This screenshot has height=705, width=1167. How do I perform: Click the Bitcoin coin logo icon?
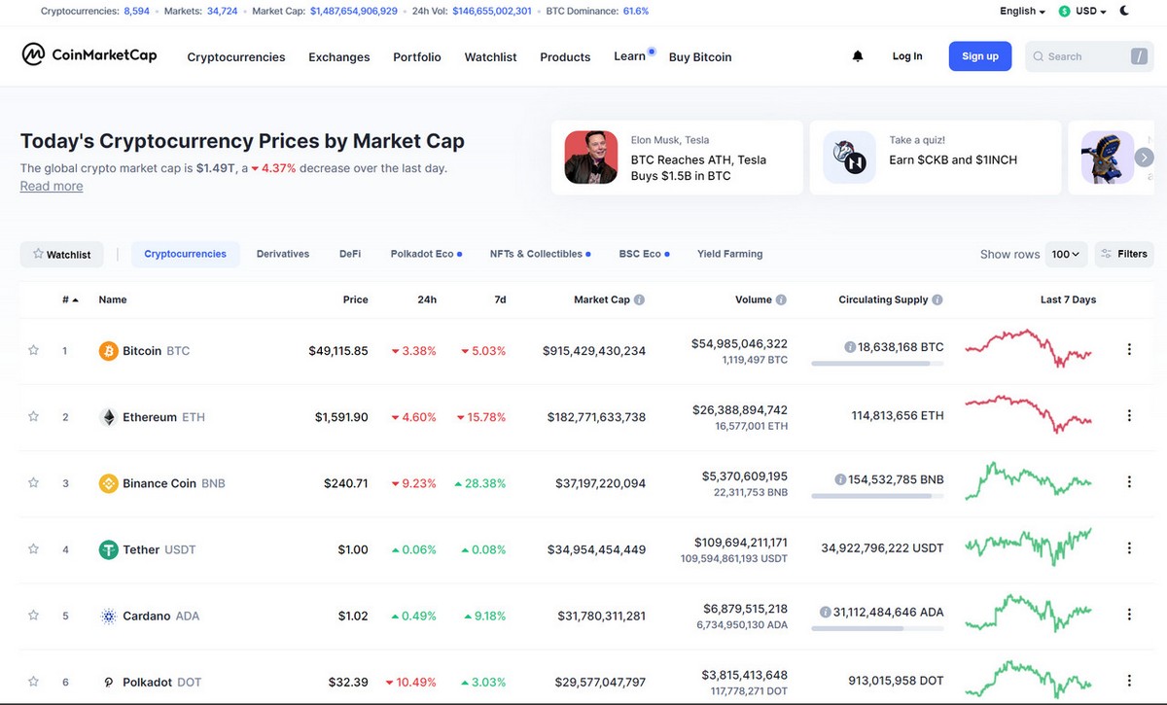coord(109,350)
